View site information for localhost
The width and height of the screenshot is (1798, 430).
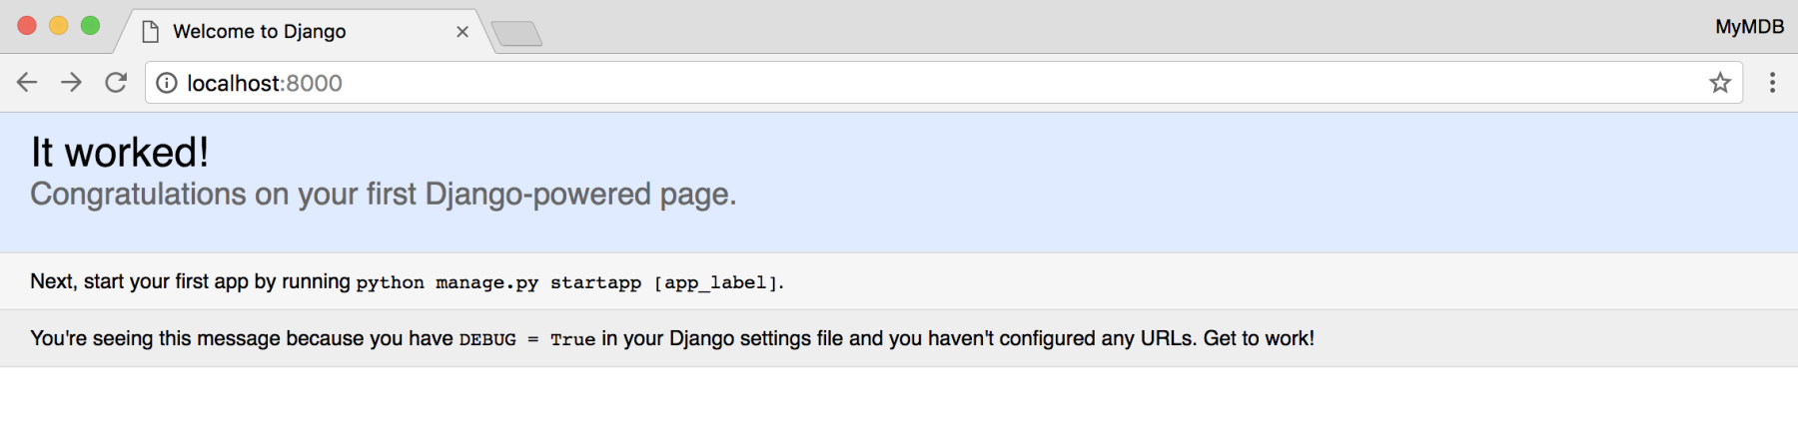[x=167, y=83]
